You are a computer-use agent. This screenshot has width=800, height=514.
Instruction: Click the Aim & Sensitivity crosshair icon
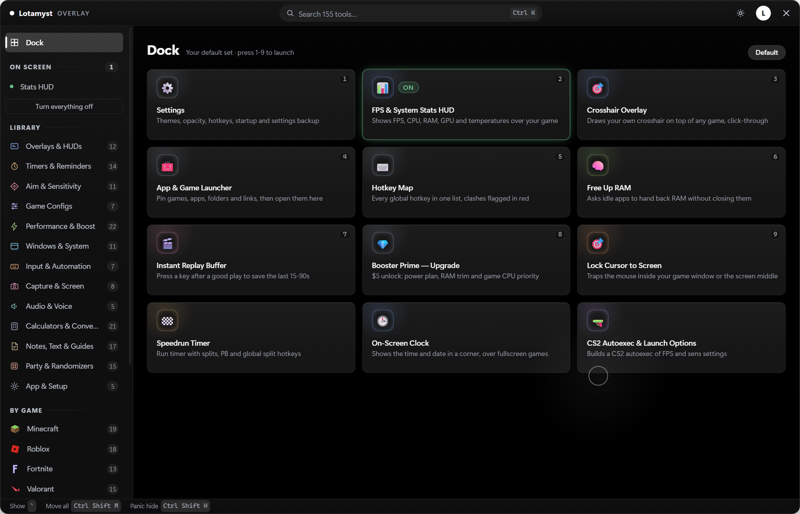point(14,187)
